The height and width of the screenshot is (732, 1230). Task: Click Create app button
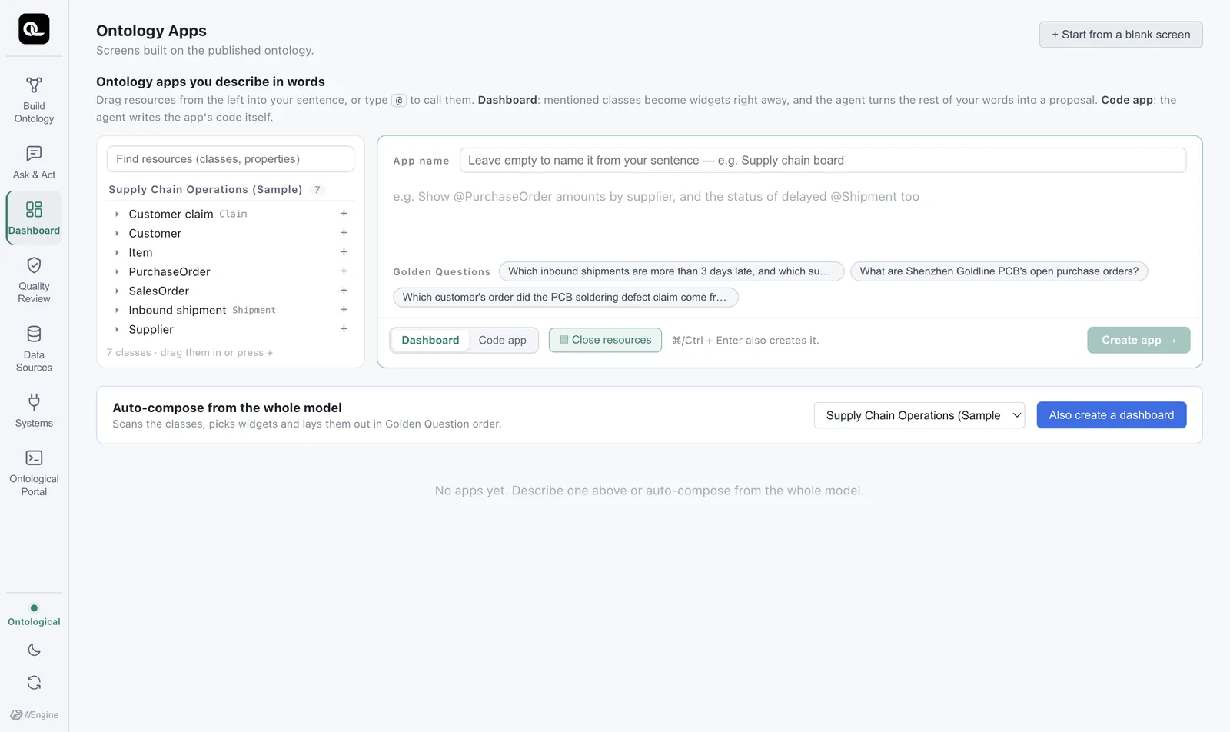(1139, 340)
